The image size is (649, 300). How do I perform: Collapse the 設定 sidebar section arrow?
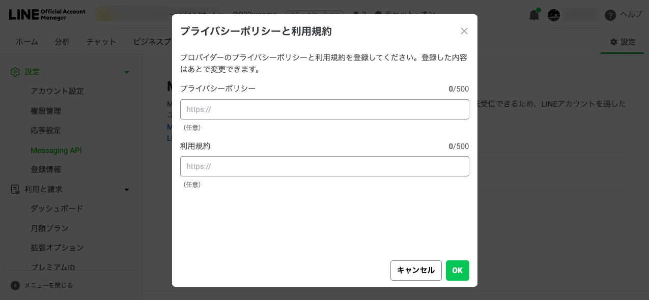pyautogui.click(x=127, y=72)
